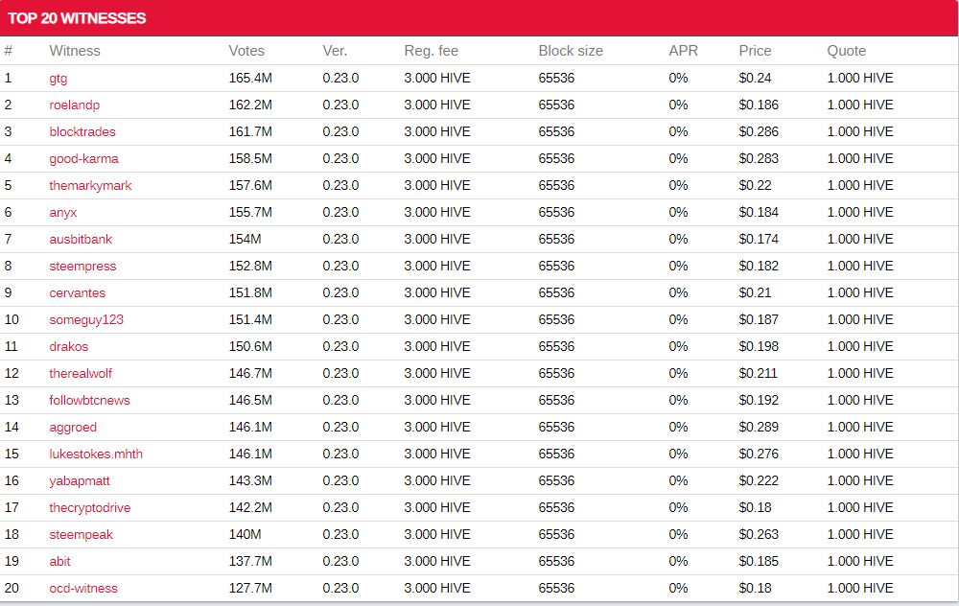Click the $0.24 price value
Screen dimensions: 959x606
tap(755, 79)
